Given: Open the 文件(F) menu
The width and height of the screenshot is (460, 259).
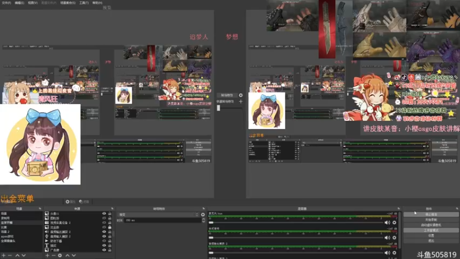Looking at the screenshot, I should (6, 3).
